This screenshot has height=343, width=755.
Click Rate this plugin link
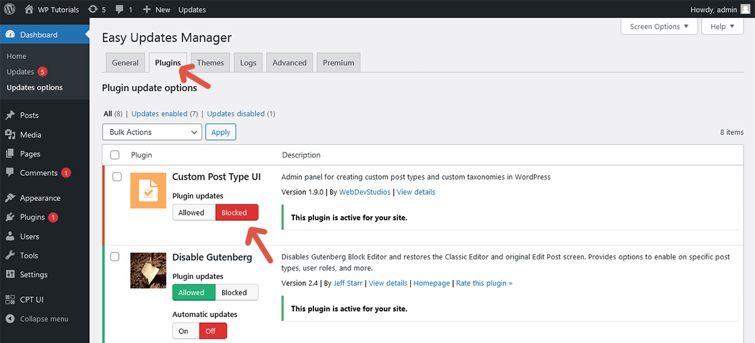point(484,283)
